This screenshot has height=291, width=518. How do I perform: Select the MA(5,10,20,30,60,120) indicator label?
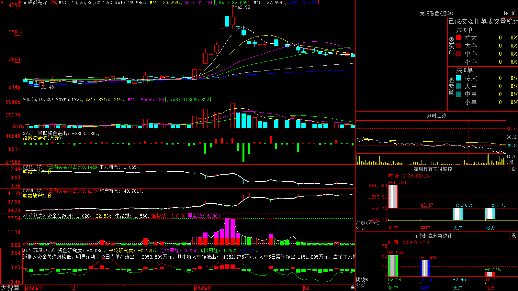tap(86, 3)
